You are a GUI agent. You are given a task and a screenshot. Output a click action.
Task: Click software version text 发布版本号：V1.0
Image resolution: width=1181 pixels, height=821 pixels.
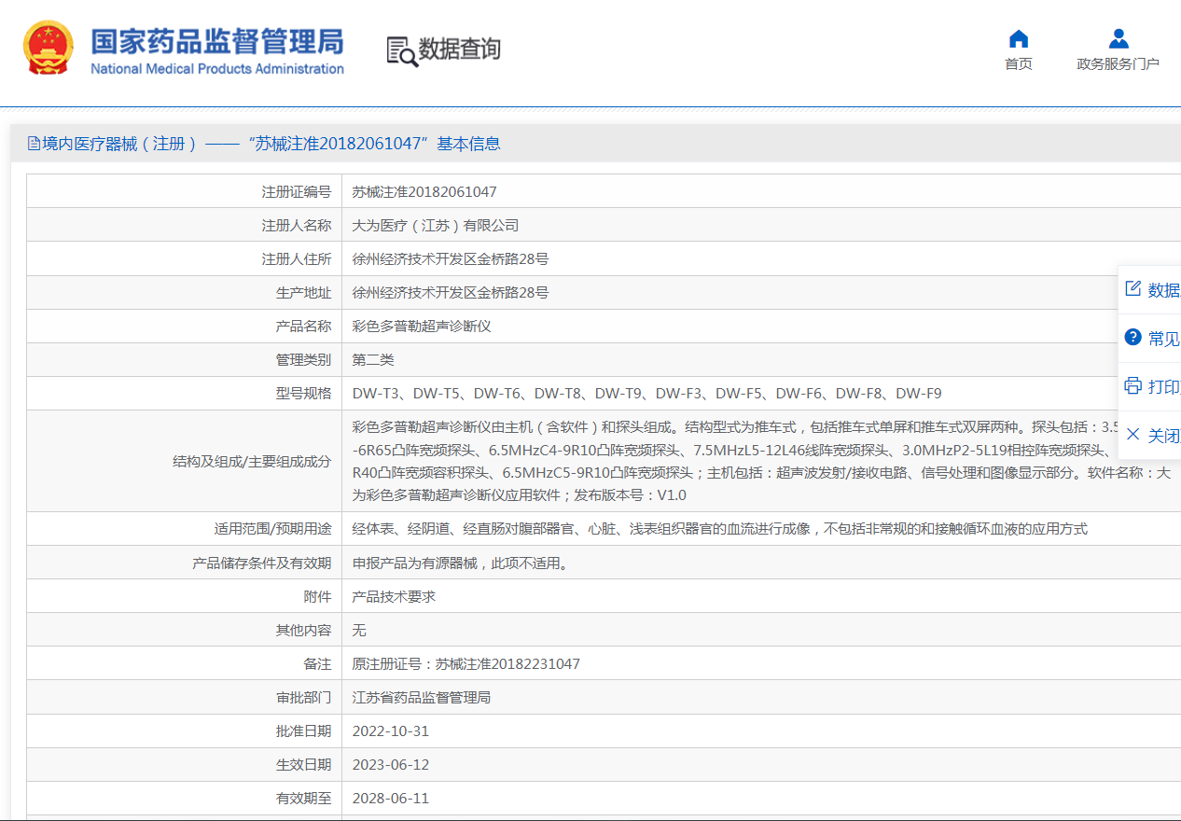pyautogui.click(x=631, y=494)
